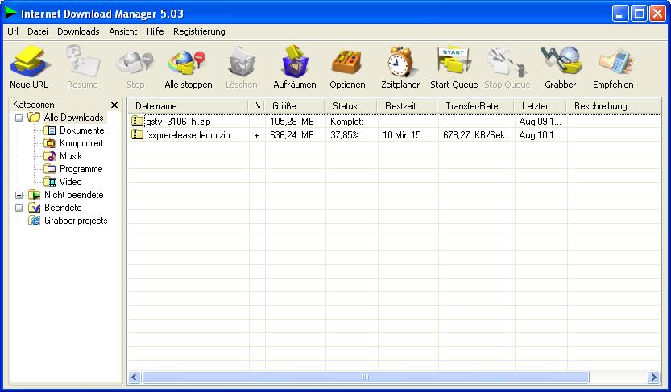Click the Dokumente category icon

(50, 130)
